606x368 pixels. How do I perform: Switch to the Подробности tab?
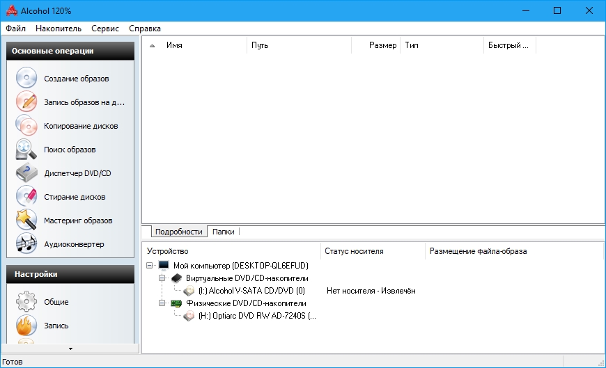(179, 232)
